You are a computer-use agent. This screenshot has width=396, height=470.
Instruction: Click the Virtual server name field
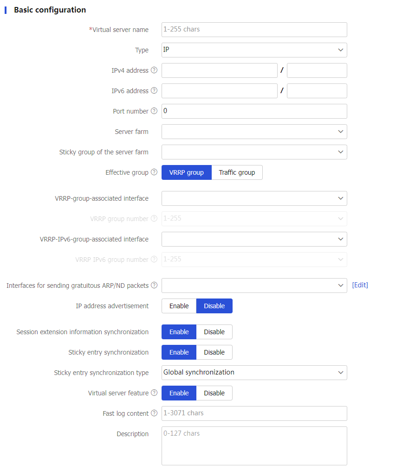254,30
